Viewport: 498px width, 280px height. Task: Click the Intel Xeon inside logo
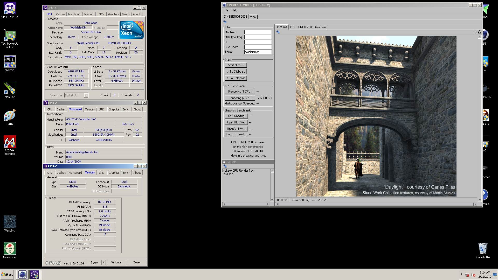(x=132, y=30)
